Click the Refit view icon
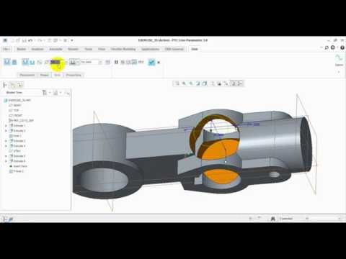 tap(177, 83)
